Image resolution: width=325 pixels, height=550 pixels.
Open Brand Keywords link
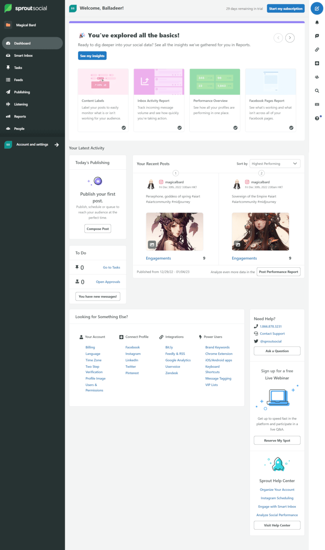pyautogui.click(x=218, y=347)
